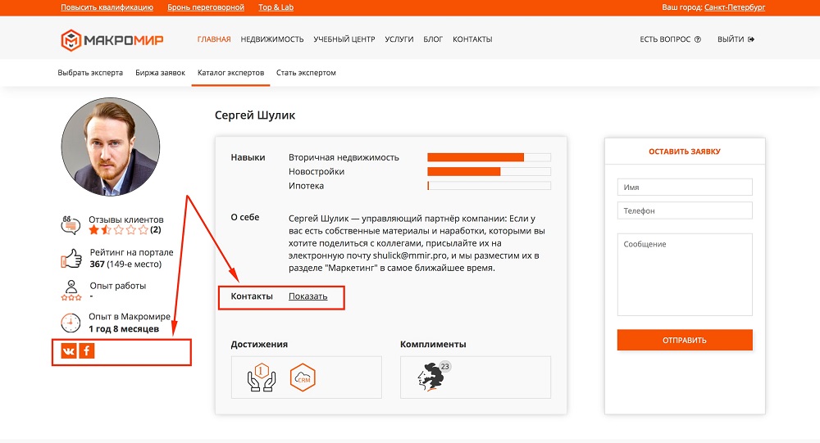The height and width of the screenshot is (443, 820).
Task: Click the hands achievement badge icon
Action: coord(262,377)
